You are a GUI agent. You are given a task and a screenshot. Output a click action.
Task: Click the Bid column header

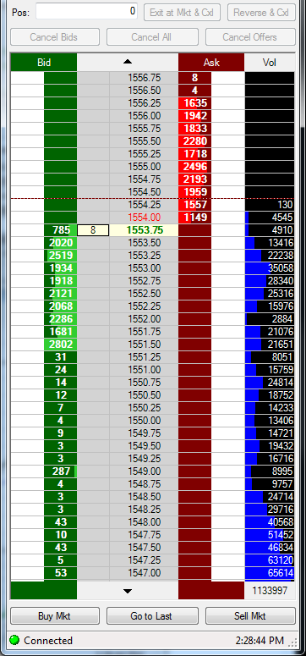(x=44, y=63)
